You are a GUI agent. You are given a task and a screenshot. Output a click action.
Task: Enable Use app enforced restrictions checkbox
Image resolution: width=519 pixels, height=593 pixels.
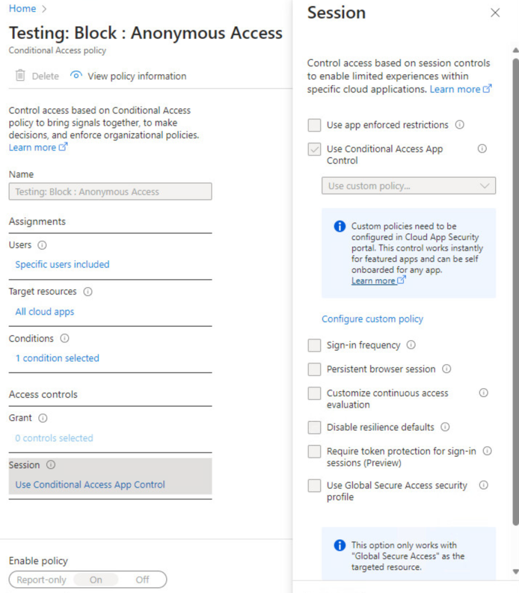coord(314,125)
